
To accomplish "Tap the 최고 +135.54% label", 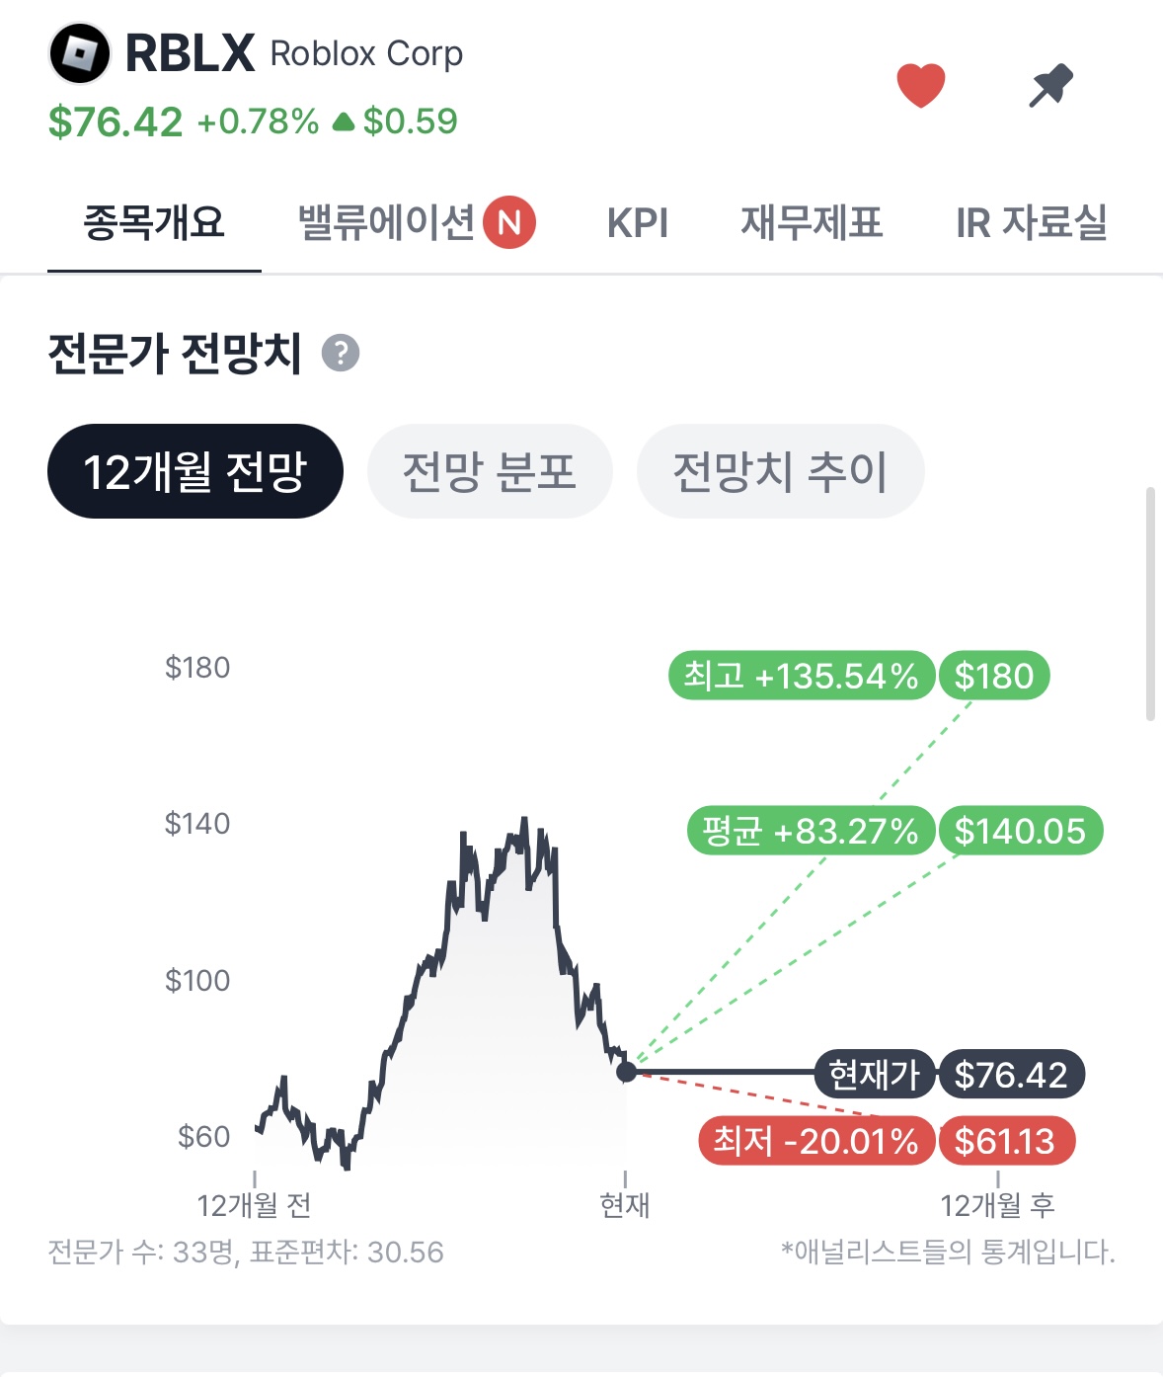I will tap(801, 676).
